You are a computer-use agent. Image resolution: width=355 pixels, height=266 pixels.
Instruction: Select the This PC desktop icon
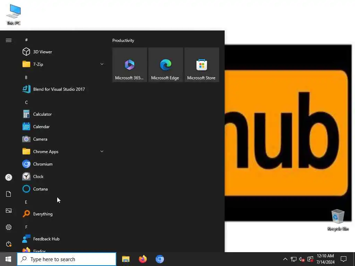click(x=14, y=15)
